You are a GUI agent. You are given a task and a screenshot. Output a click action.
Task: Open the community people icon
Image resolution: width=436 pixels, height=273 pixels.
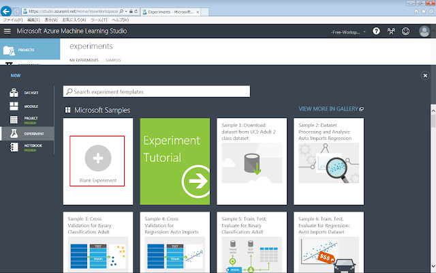coord(391,31)
